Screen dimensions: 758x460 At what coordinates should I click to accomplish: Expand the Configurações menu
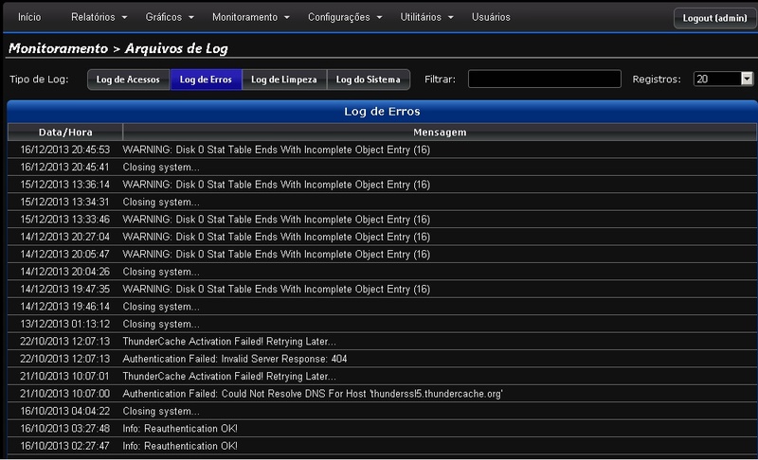[345, 17]
